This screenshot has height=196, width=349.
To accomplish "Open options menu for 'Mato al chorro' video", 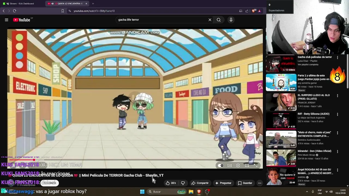I will coord(338,133).
